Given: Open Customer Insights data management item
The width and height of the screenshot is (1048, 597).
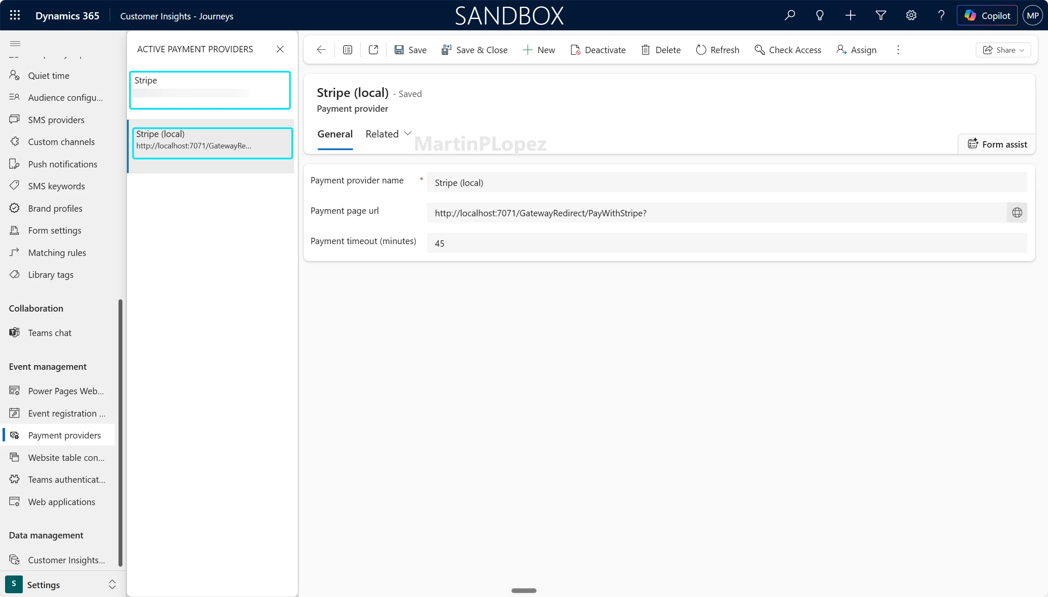Looking at the screenshot, I should [57, 560].
